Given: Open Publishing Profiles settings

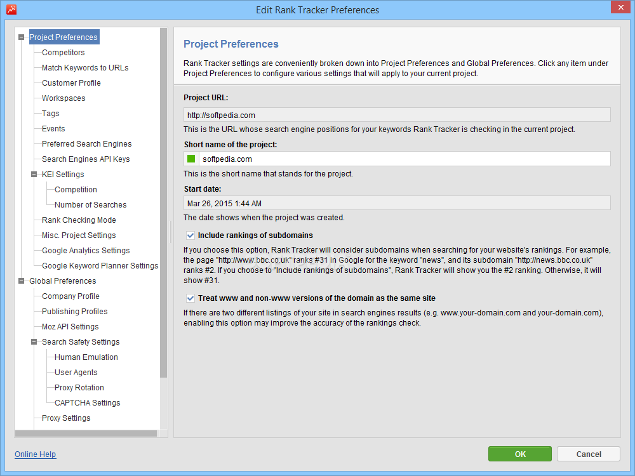Looking at the screenshot, I should coord(74,312).
